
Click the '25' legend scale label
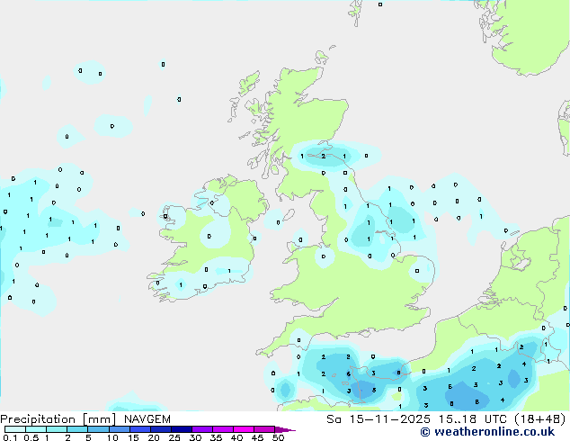pyautogui.click(x=174, y=437)
